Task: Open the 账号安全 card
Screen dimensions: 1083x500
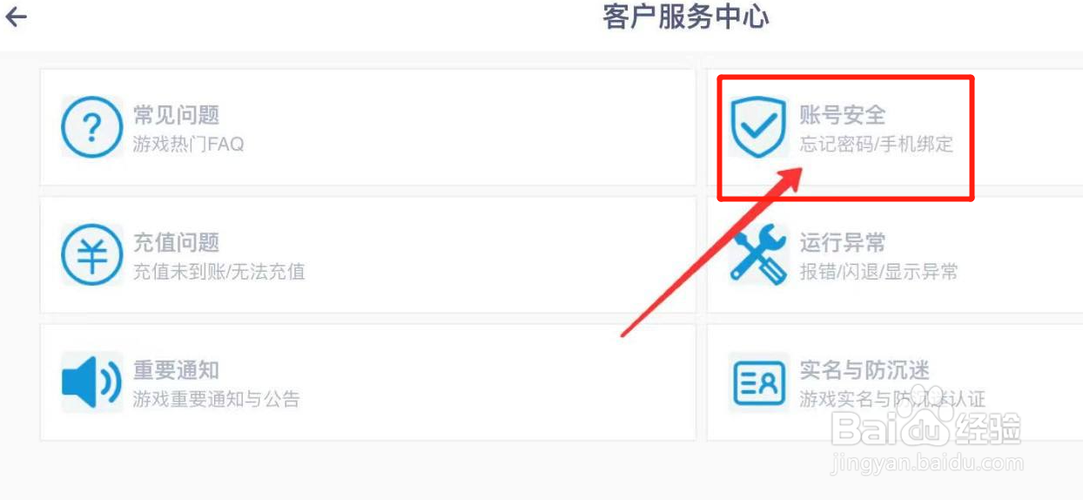Action: pos(894,127)
